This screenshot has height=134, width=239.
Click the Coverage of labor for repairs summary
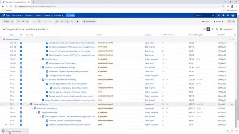[60, 76]
